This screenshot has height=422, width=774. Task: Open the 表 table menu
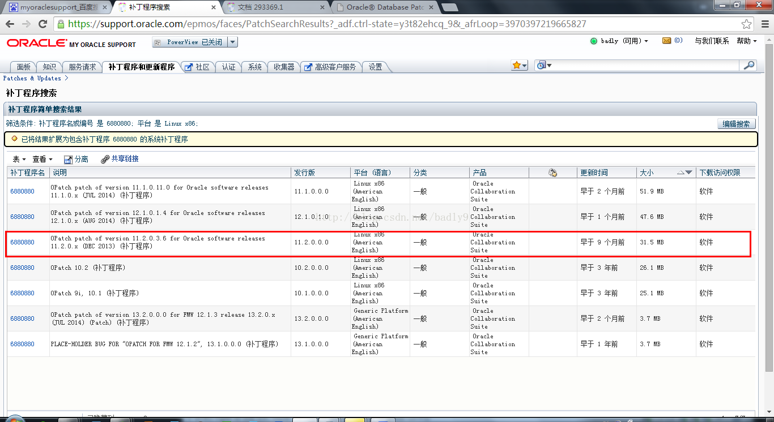[x=19, y=160]
